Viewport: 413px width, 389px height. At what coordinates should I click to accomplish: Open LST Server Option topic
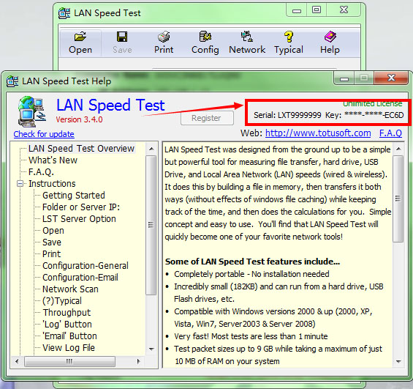pos(79,219)
